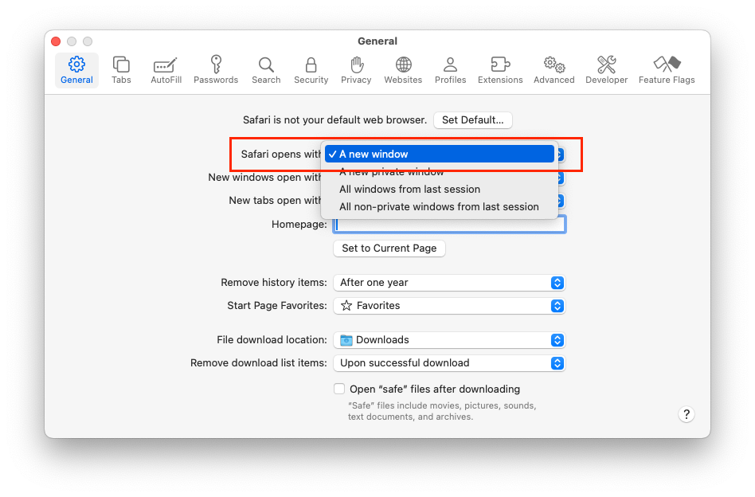Open the File download location dropdown
Viewport: 755px width, 497px height.
pos(449,340)
